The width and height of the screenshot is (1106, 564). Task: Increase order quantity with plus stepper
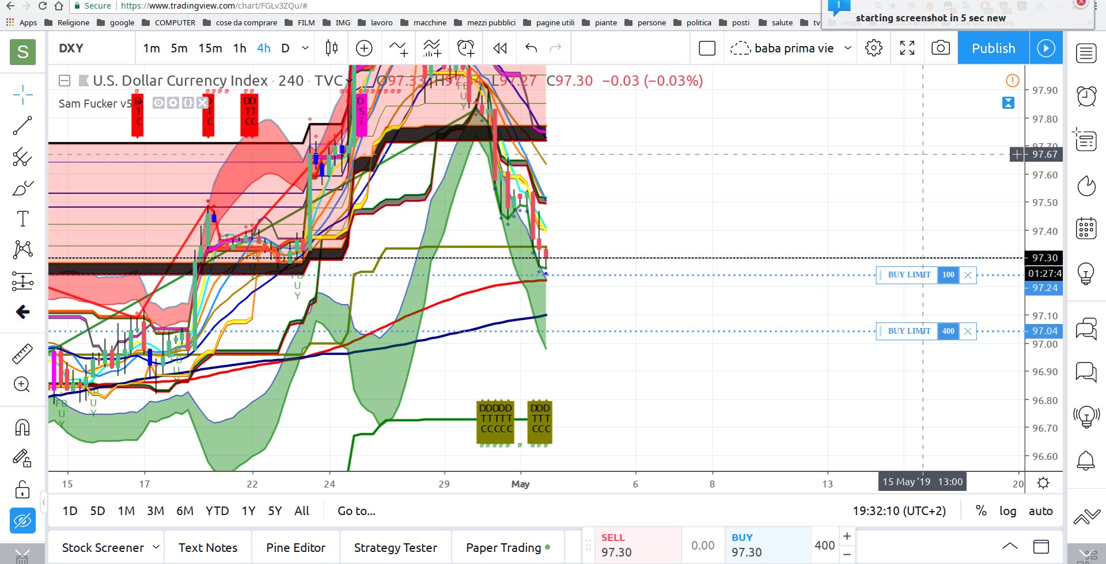[x=847, y=536]
